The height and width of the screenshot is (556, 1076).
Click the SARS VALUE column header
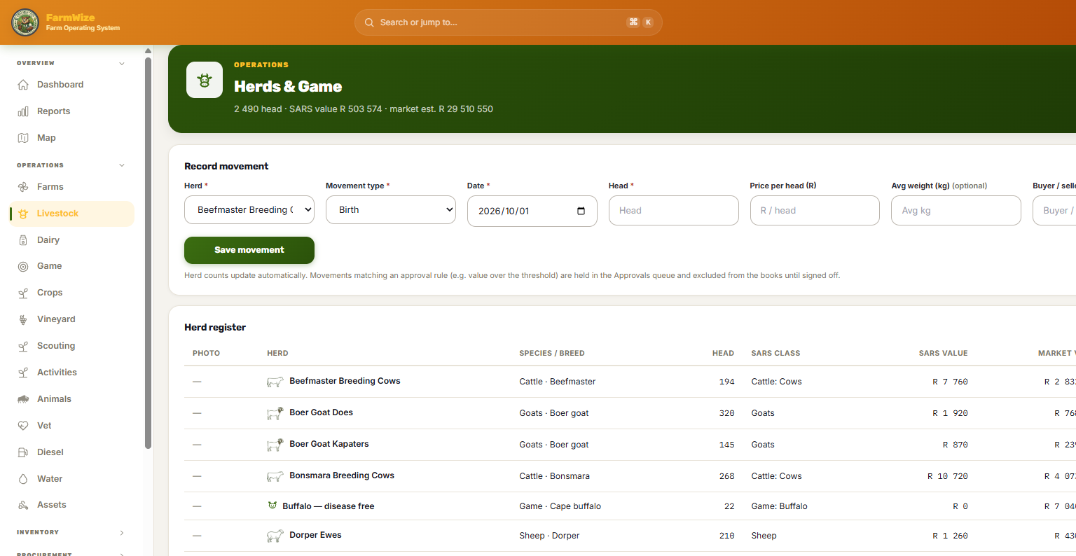pyautogui.click(x=943, y=354)
